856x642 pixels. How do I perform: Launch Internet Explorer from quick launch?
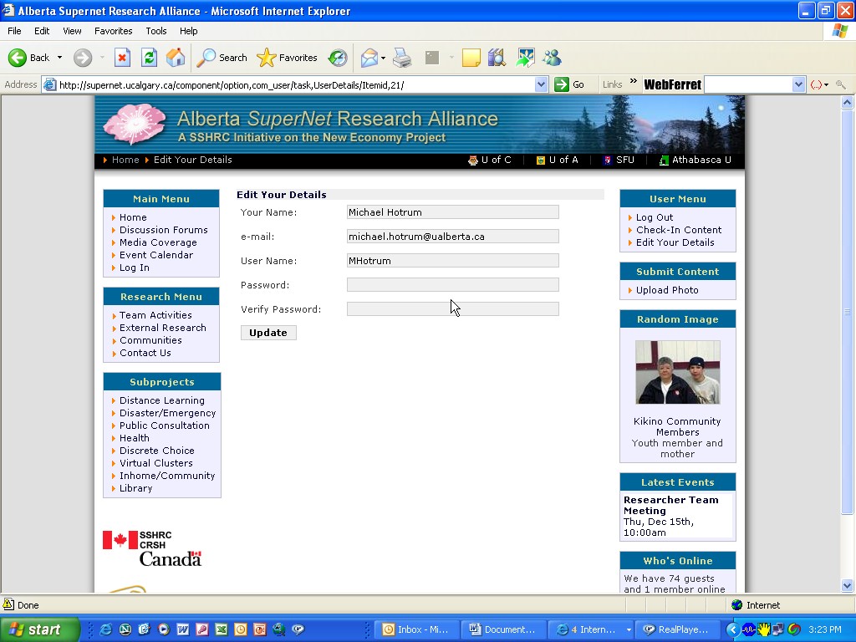tap(106, 629)
